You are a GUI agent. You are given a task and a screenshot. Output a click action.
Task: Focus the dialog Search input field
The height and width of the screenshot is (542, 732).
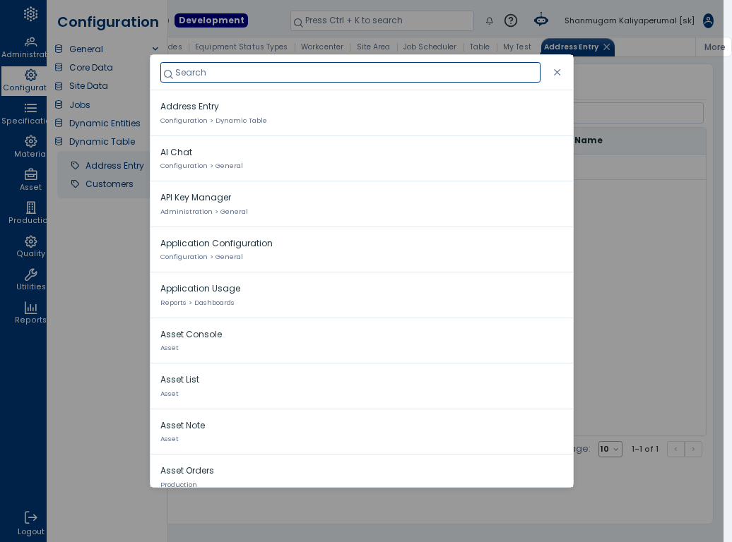click(x=350, y=72)
